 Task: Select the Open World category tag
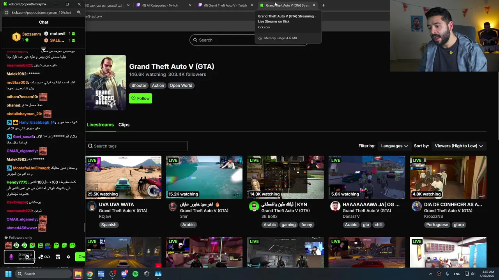point(181,86)
